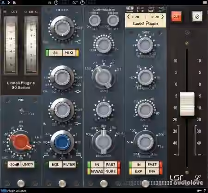Toggle gate FAST button
The width and height of the screenshot is (208, 193).
tap(152, 165)
